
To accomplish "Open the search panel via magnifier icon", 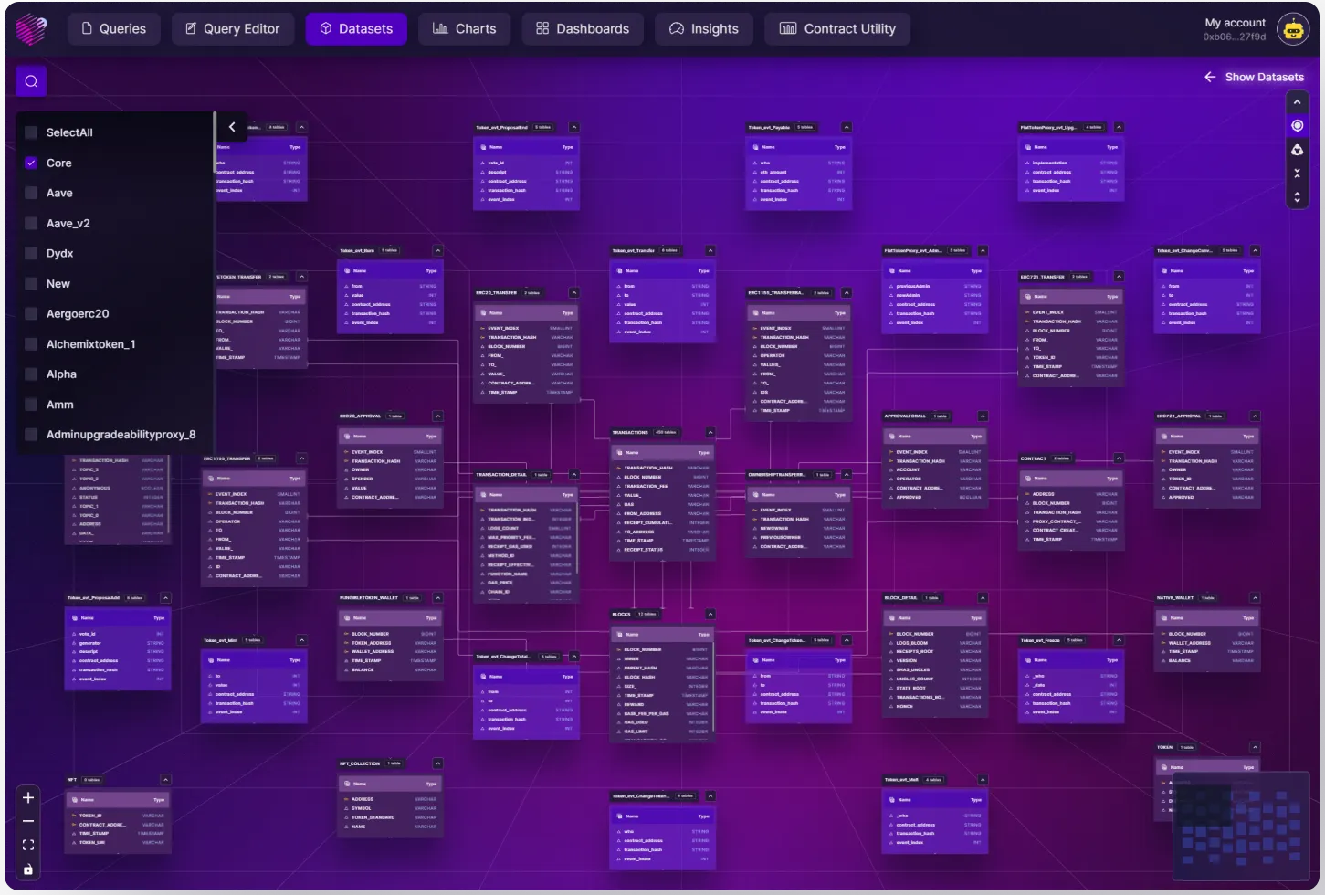I will pos(30,80).
